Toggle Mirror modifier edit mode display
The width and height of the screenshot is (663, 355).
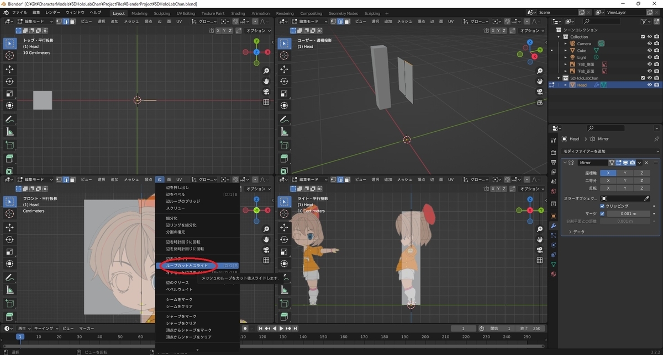click(x=619, y=163)
